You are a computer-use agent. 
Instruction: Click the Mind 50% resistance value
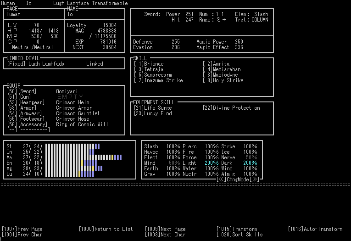tap(174, 163)
